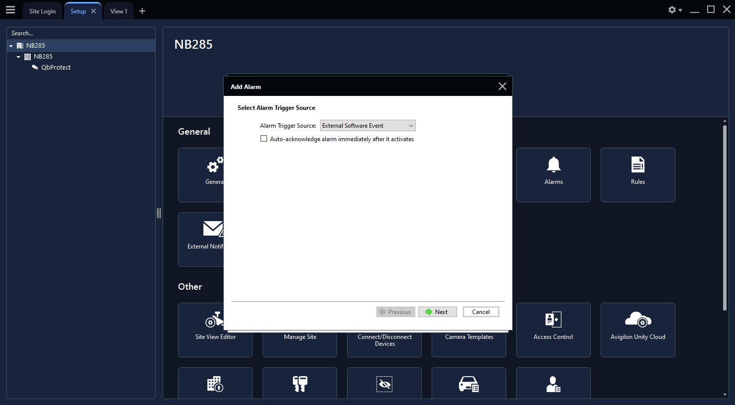The width and height of the screenshot is (735, 405).
Task: Collapse the NB285 server child node
Action: click(18, 57)
